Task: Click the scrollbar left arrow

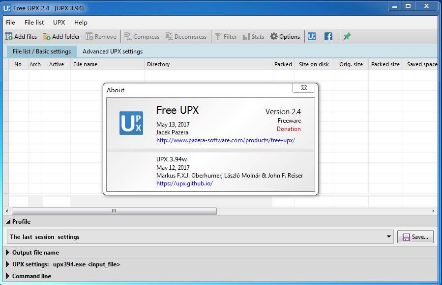Action: tap(7, 211)
